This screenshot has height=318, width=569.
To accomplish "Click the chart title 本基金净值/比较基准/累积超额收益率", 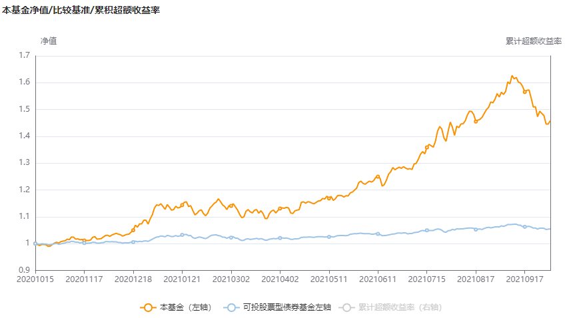I will tap(81, 11).
